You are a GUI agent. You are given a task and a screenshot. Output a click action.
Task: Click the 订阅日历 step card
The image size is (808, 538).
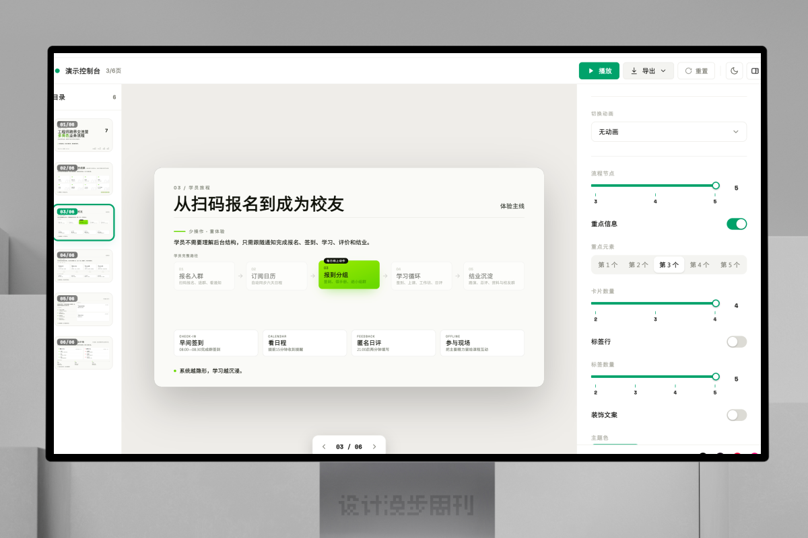277,276
